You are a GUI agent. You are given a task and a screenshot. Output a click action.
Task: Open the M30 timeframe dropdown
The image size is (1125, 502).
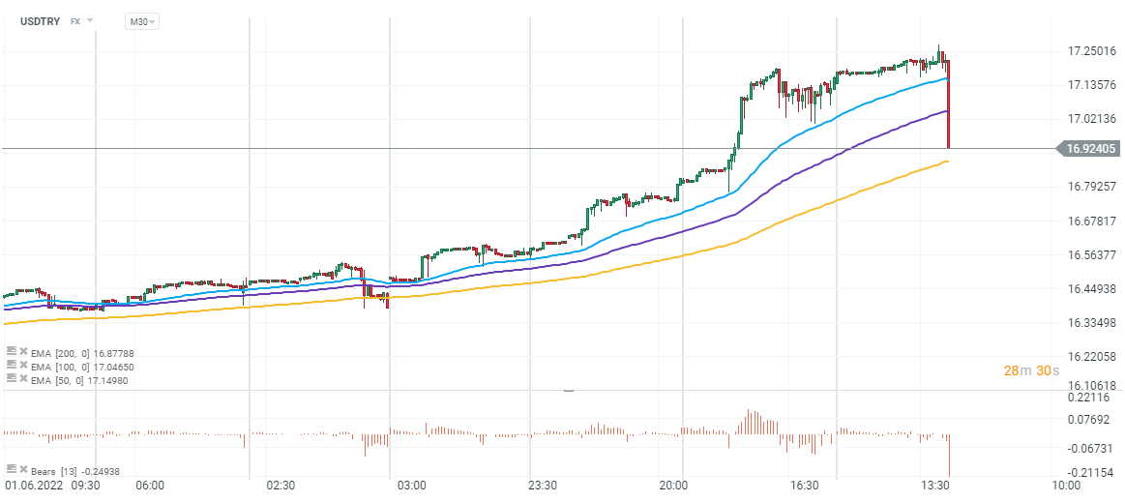coord(142,21)
